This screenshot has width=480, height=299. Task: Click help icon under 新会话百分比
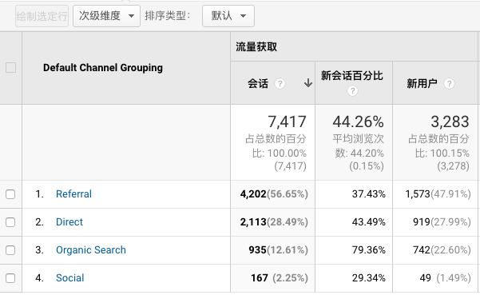352,90
